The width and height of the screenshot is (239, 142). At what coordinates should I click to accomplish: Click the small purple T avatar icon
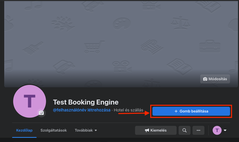(217, 130)
